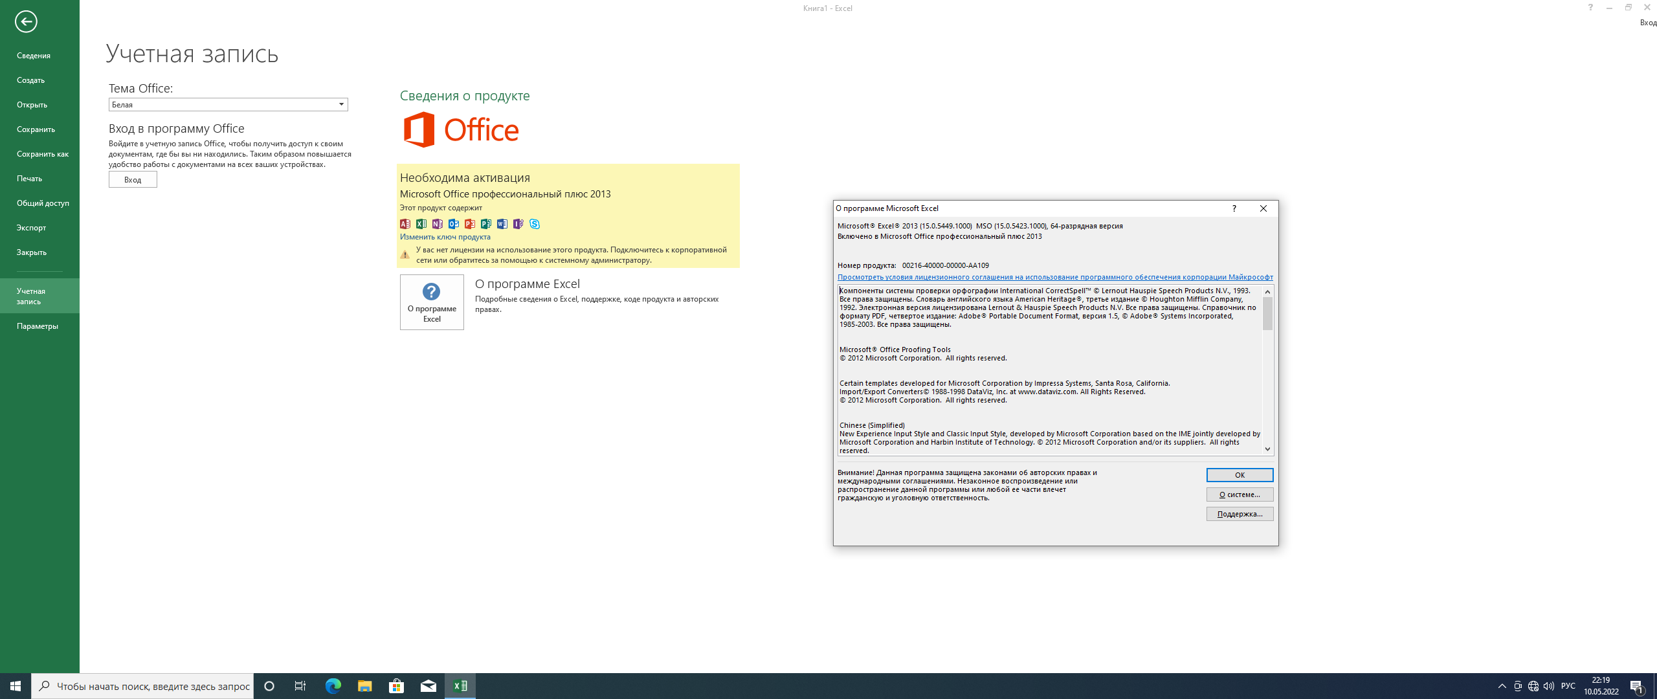This screenshot has width=1657, height=699.
Task: Click the PowerPoint product icon
Action: coord(470,224)
